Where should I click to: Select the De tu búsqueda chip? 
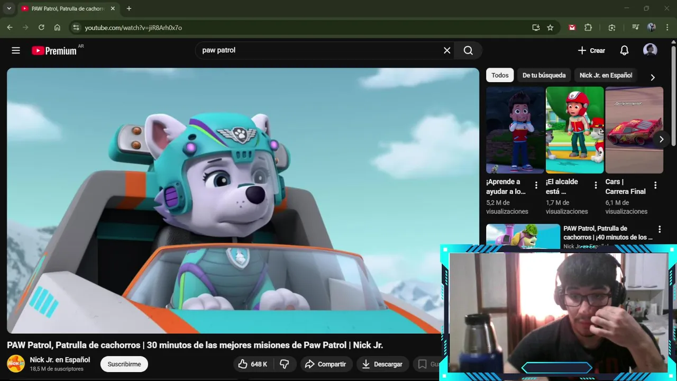pos(544,75)
